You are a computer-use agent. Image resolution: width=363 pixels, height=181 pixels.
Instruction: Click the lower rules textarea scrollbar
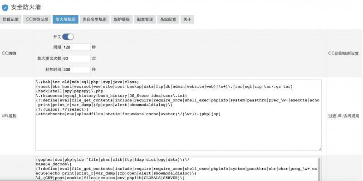click(x=319, y=169)
